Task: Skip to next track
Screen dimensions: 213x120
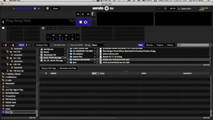Action: tap(88, 14)
